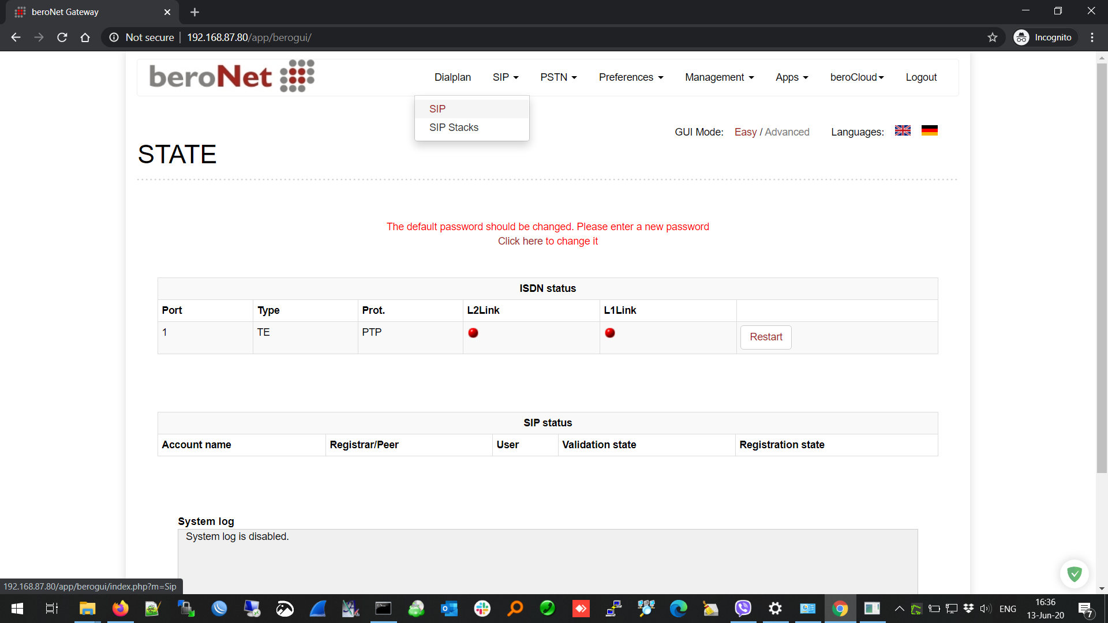Expand the PSTN dropdown menu

558,77
